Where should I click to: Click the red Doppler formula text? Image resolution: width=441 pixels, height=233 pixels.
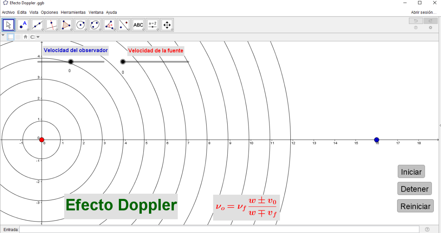point(247,207)
